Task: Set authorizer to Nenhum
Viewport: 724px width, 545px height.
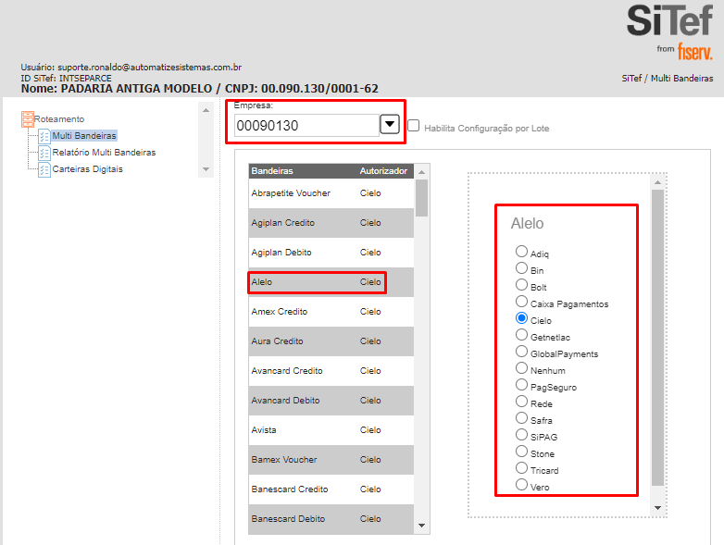Action: 521,367
